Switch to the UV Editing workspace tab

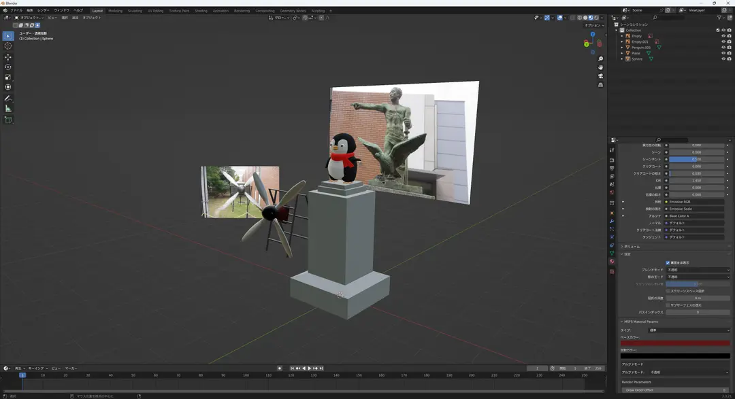[x=156, y=11]
